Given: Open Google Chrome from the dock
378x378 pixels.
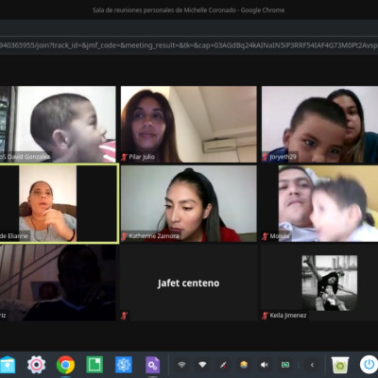Looking at the screenshot, I should [65, 365].
